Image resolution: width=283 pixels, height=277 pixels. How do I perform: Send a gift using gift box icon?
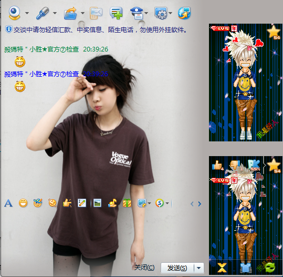127,203
